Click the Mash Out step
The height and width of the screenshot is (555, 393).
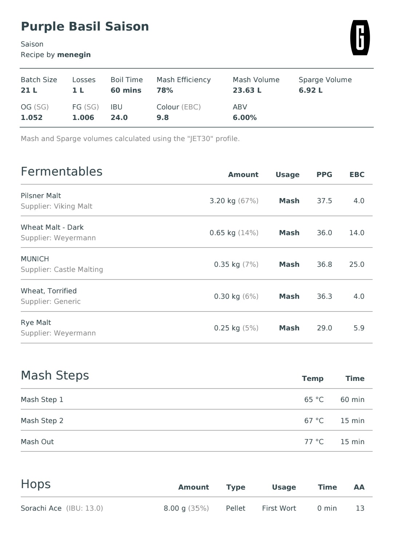196,442
